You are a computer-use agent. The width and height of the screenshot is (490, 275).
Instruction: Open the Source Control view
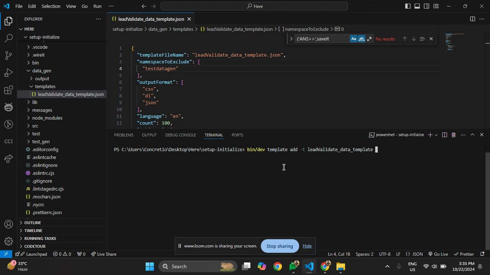pos(8,55)
